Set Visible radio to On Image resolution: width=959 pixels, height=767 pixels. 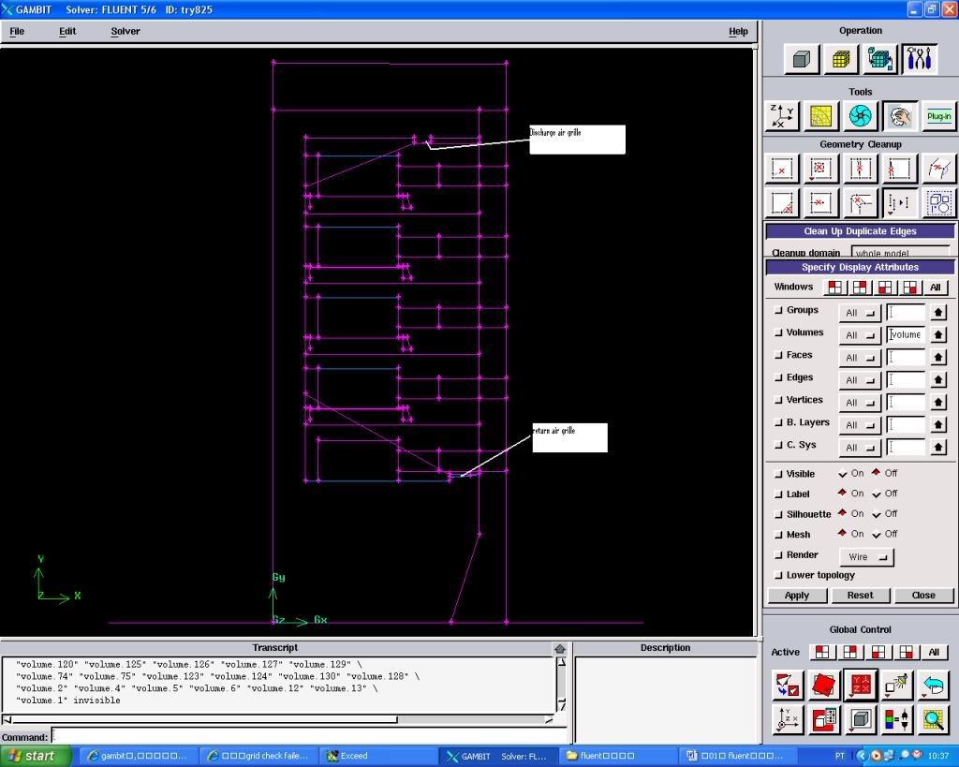[844, 474]
